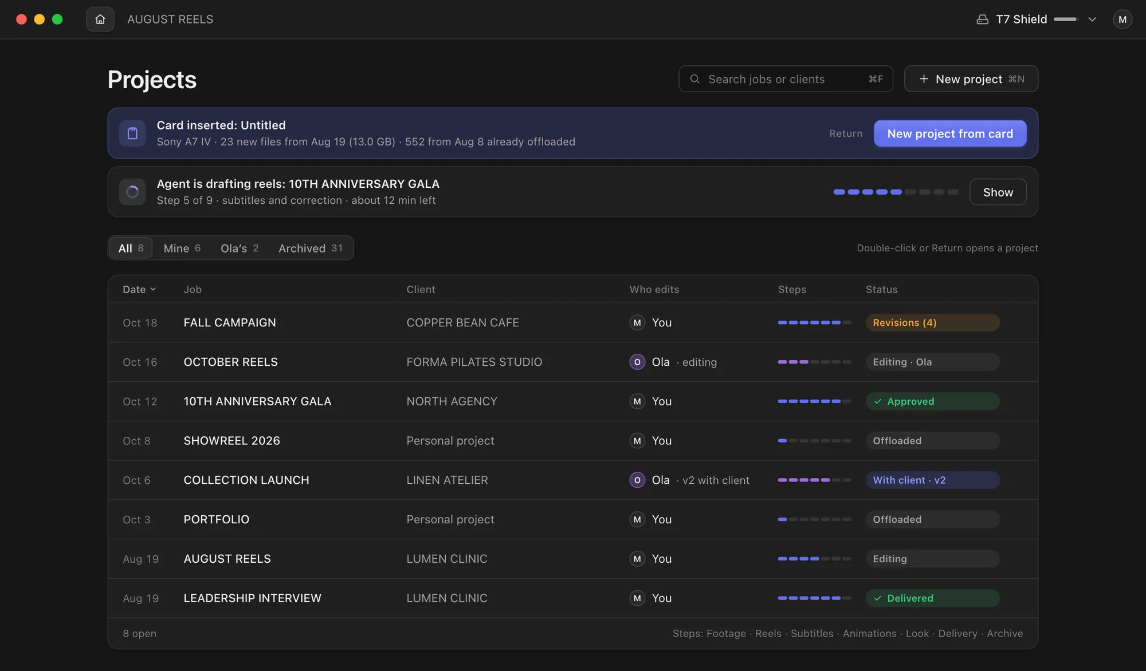Click the T7 Shield drive icon
Screen dimensions: 1146x671
[982, 19]
